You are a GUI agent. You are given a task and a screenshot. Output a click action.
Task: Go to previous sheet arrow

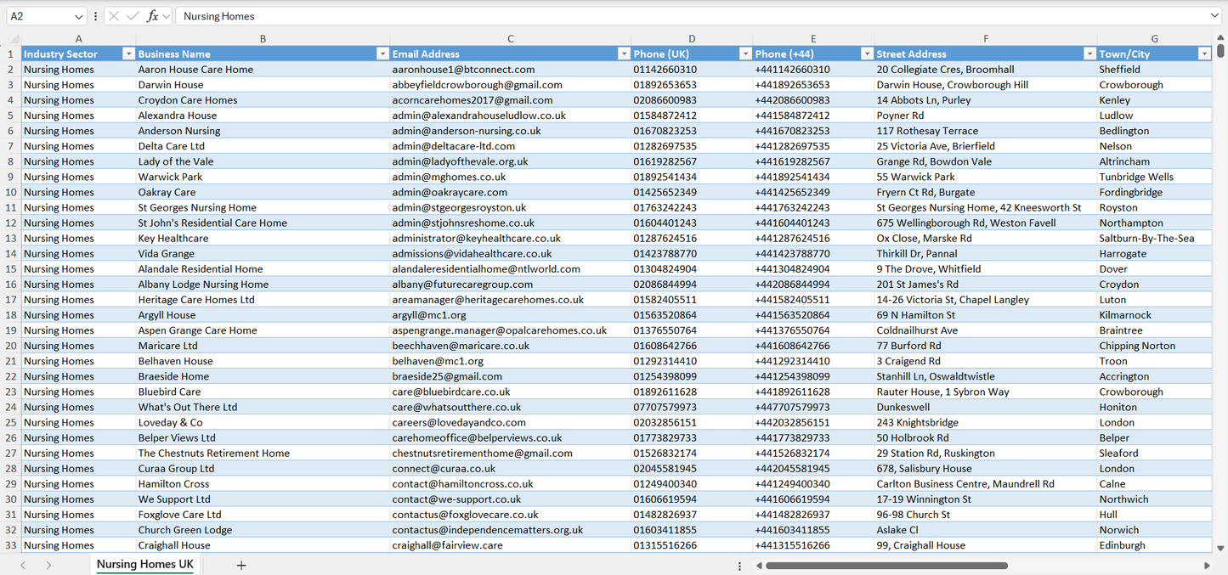pos(23,565)
